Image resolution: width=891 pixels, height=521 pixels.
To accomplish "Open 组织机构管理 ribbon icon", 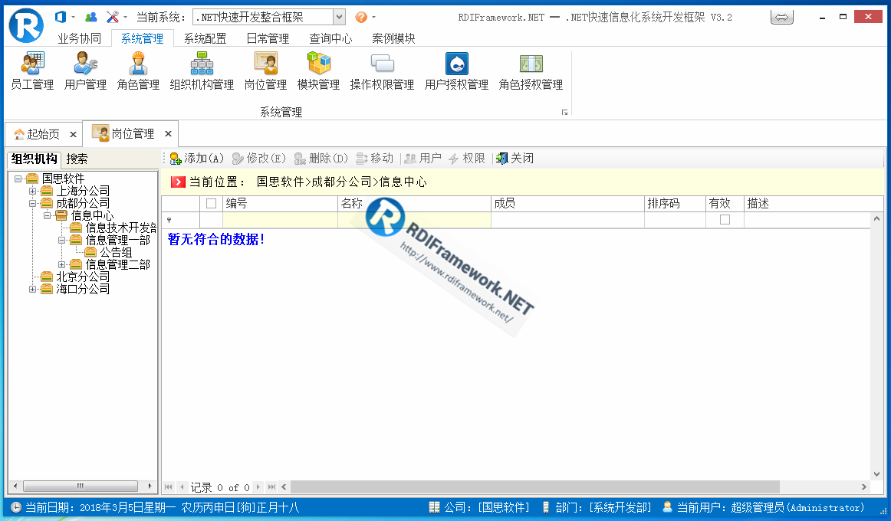I will [202, 71].
